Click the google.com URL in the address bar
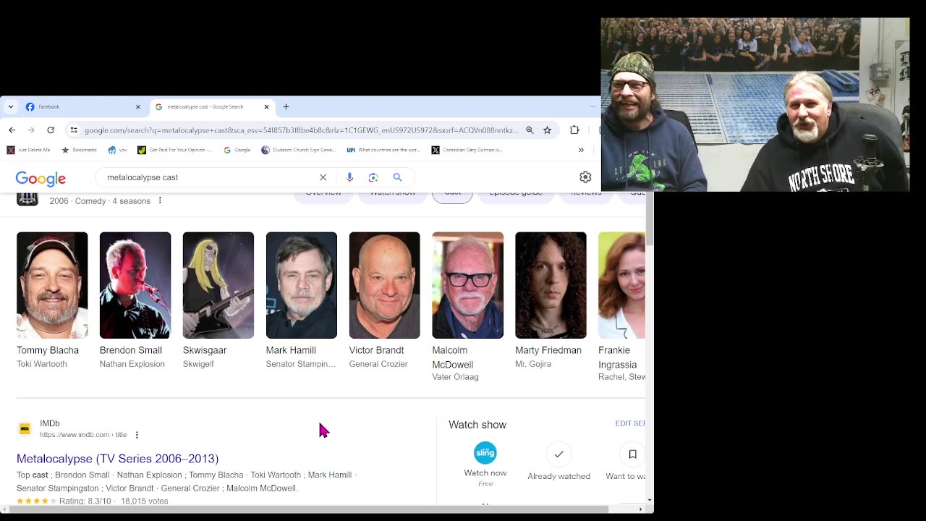The image size is (926, 521). (301, 130)
